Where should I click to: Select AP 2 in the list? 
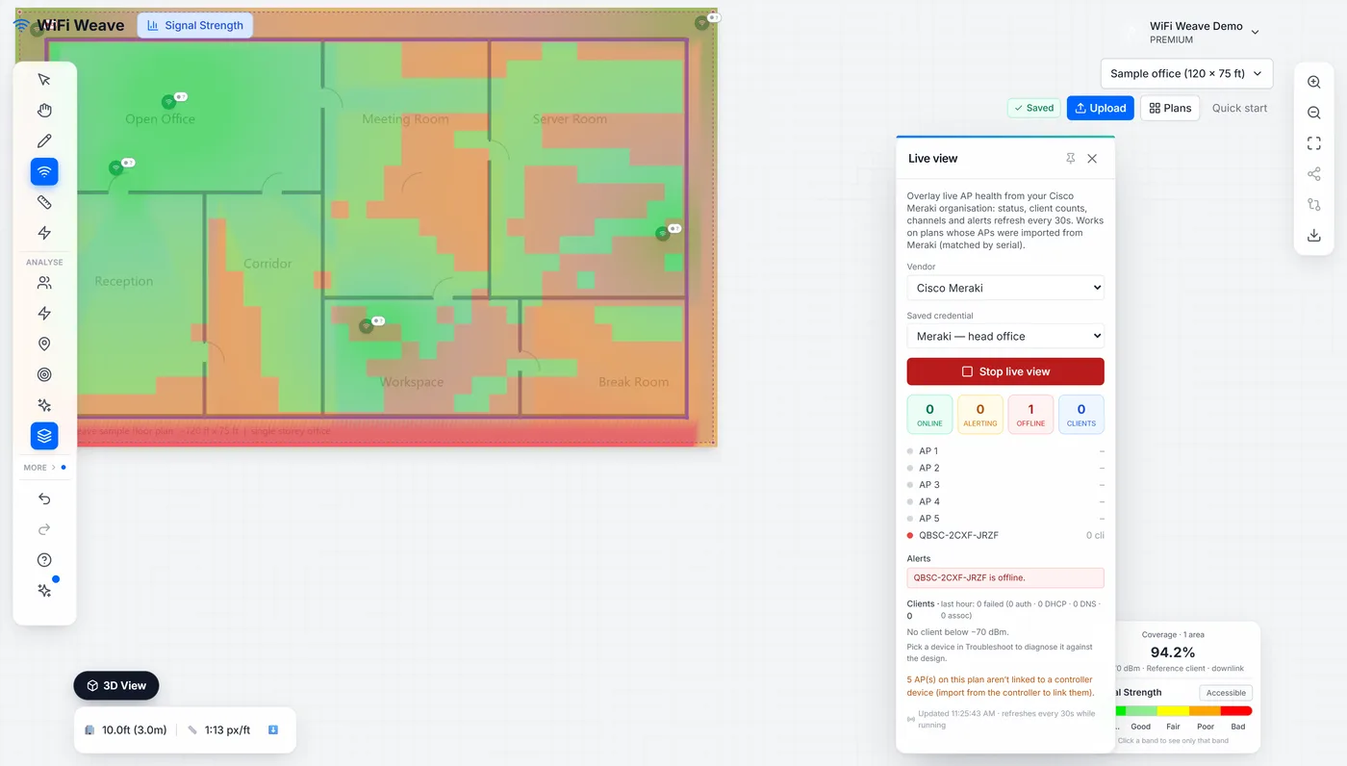[x=1005, y=468]
